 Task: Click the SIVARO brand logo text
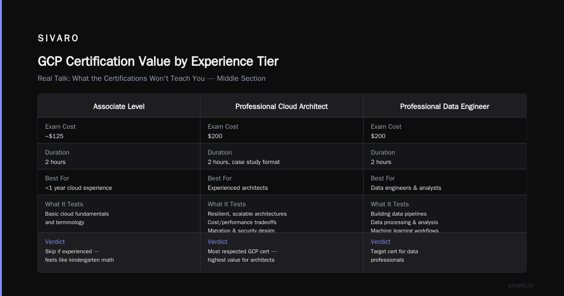coord(58,39)
